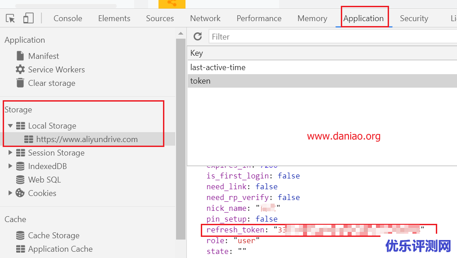Click the need_rp_verify: false line
Viewport: 457px width, 258px height.
253,197
